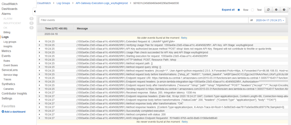Viewport: 291px width, 125px height.
Task: Open the date-time range dropdown
Action: (270, 20)
